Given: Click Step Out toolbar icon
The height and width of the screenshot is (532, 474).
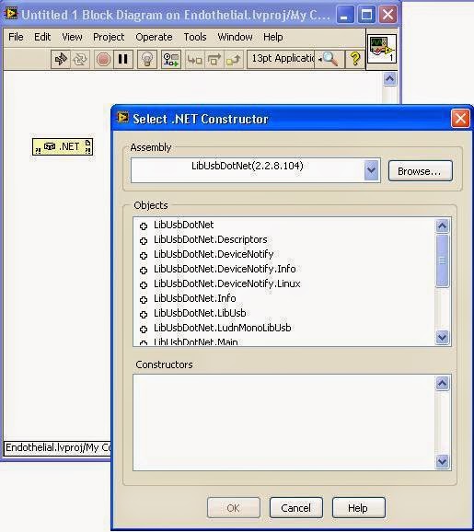Looking at the screenshot, I should pyautogui.click(x=234, y=60).
